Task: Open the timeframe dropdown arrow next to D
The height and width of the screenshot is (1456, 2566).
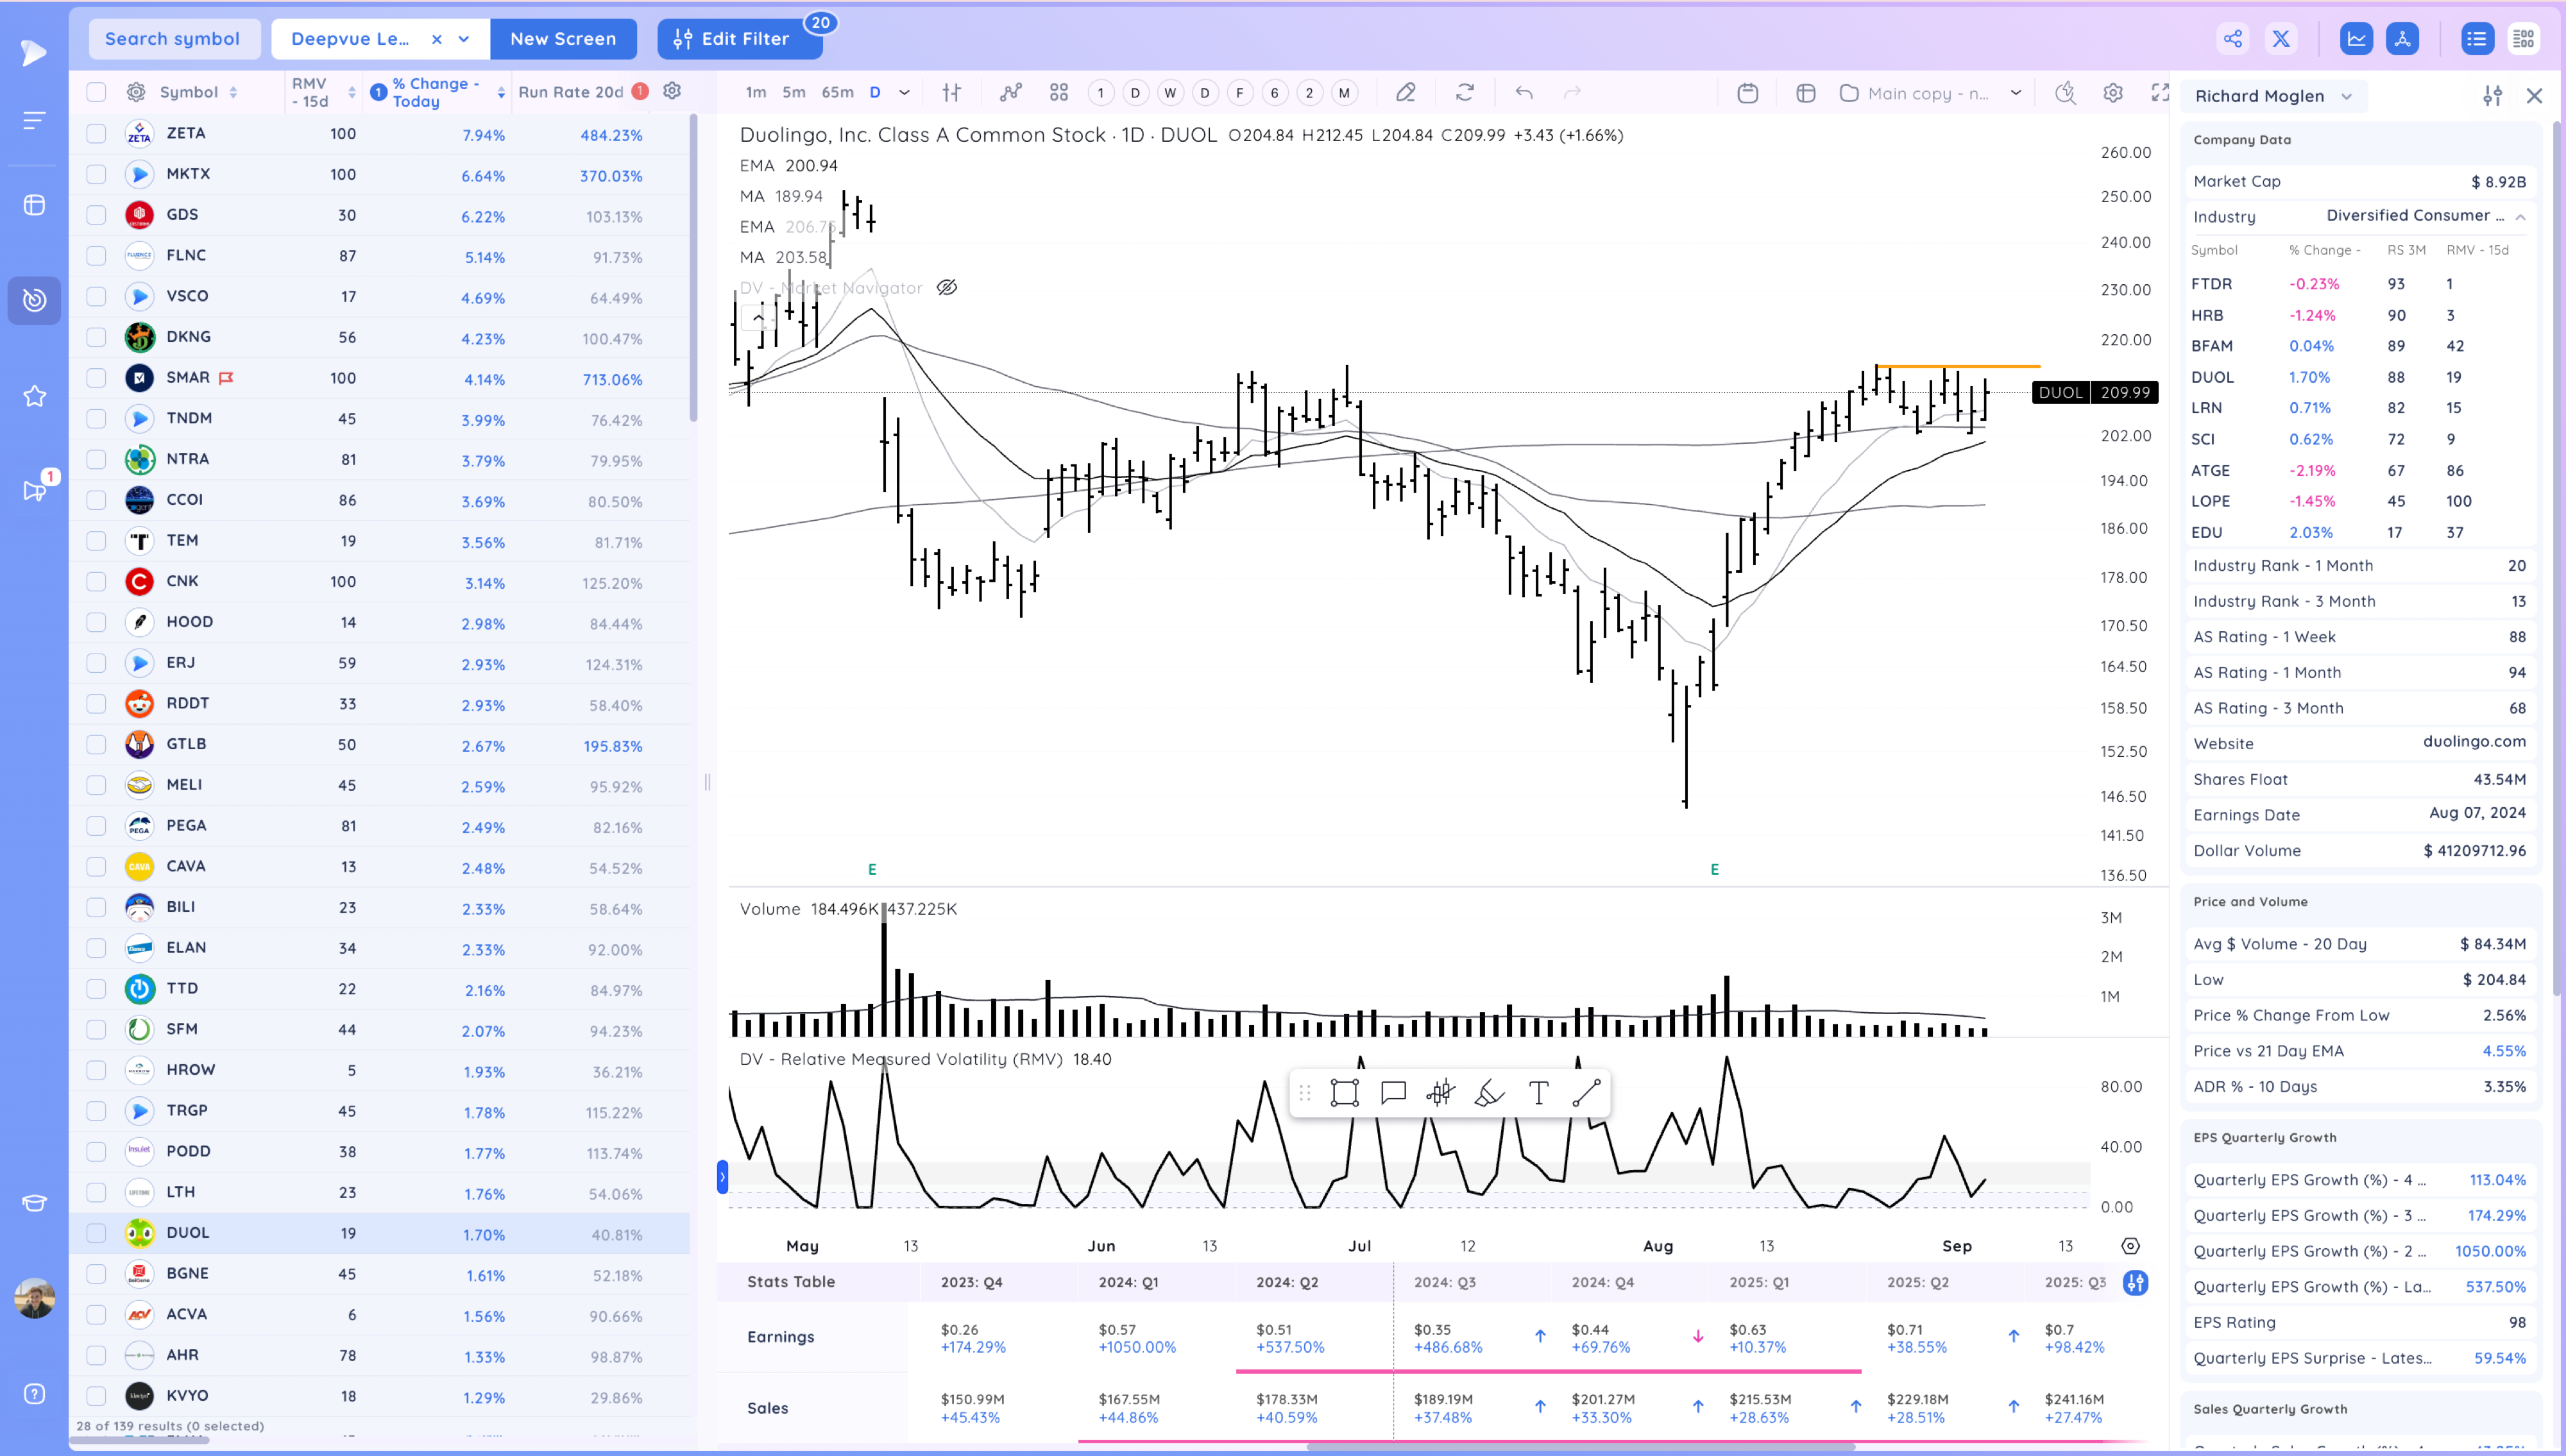Action: click(x=904, y=92)
